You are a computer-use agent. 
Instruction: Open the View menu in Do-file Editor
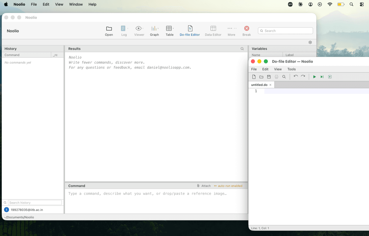pos(278,69)
